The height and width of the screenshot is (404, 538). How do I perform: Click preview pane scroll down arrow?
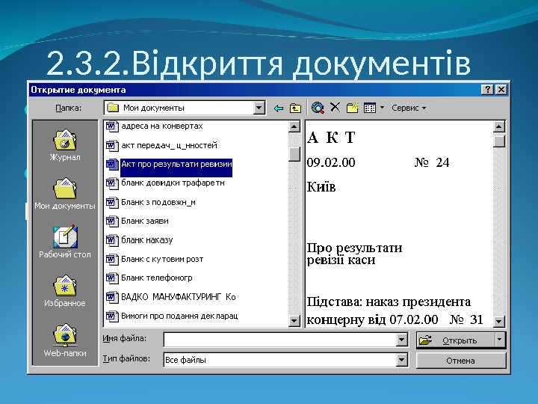[x=499, y=321]
